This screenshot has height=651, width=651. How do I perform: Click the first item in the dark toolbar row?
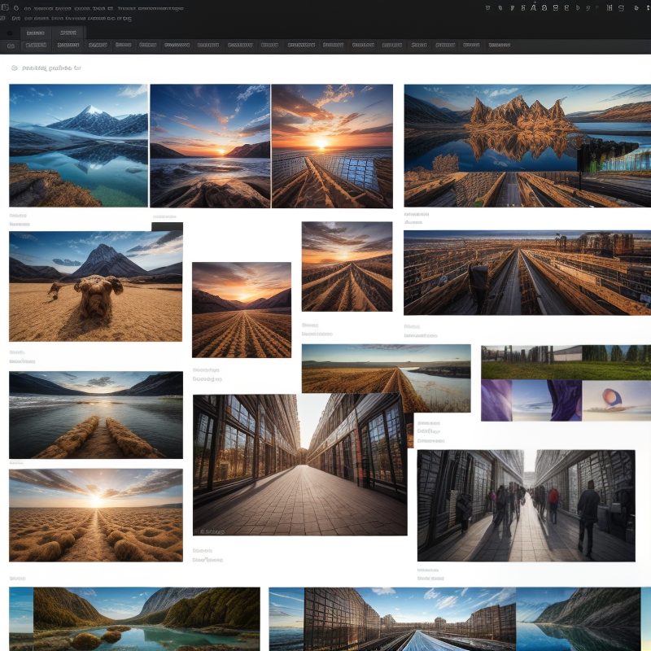pyautogui.click(x=11, y=46)
